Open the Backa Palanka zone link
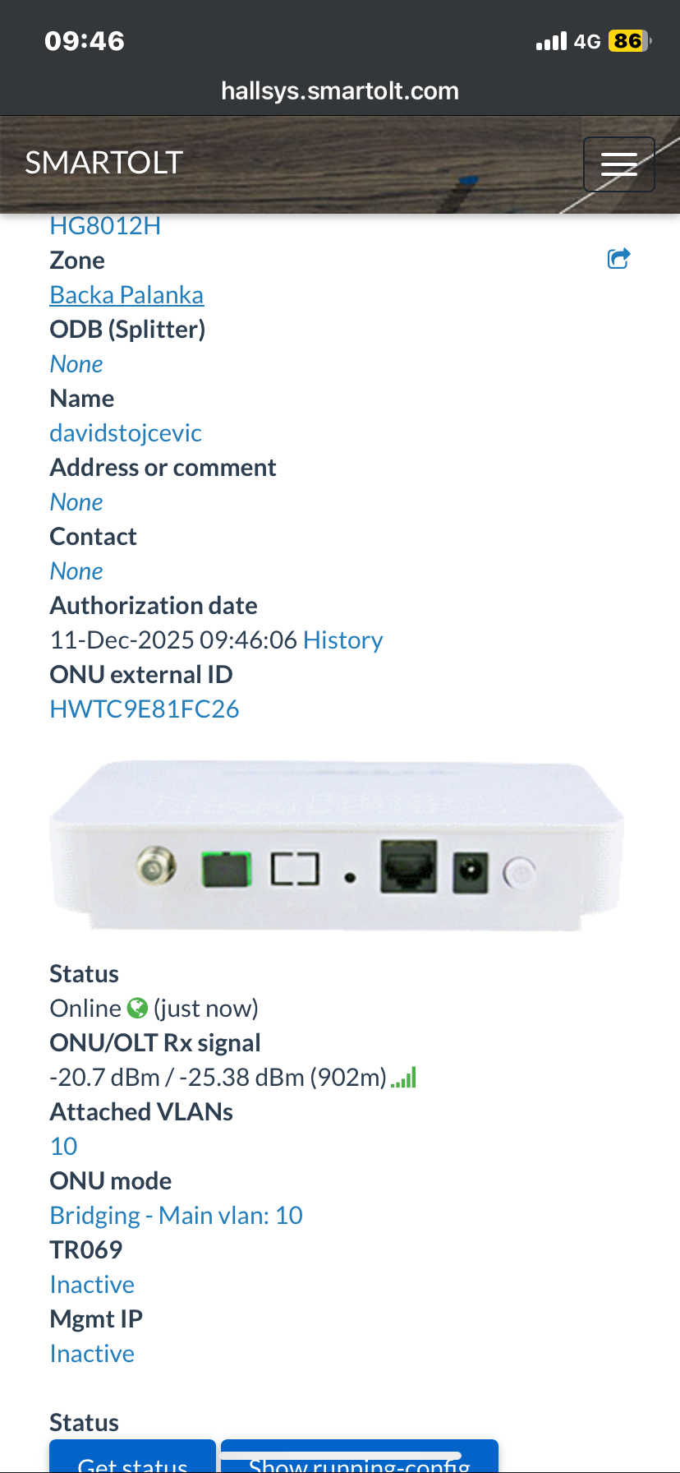This screenshot has height=1473, width=680. pos(126,295)
